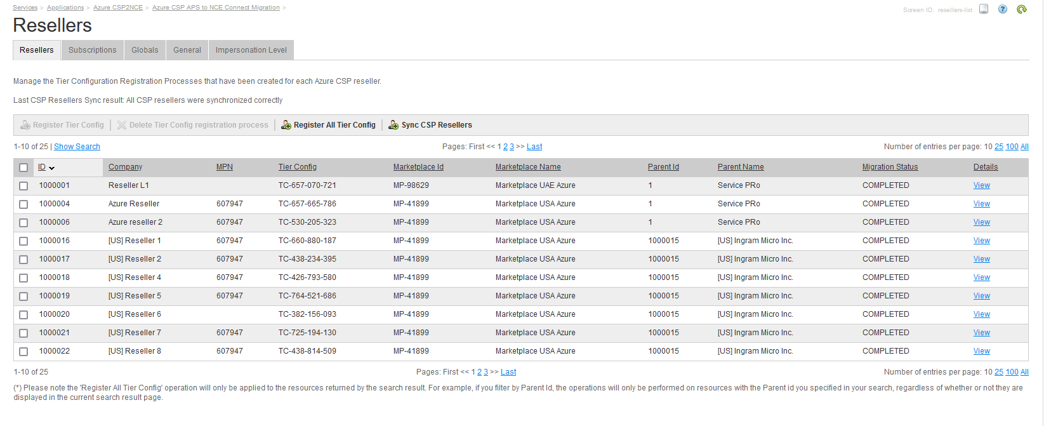Select the checkbox for row 1000019
1044x426 pixels.
coord(23,296)
